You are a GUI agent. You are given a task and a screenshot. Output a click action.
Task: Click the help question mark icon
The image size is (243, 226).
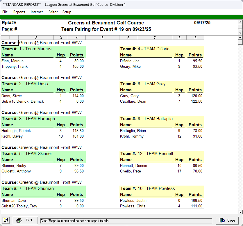click(6, 220)
